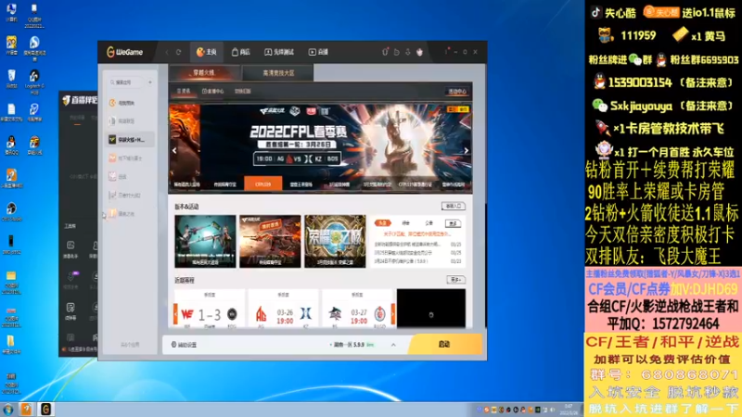Open the Recycle Bin desktop icon

click(x=11, y=79)
